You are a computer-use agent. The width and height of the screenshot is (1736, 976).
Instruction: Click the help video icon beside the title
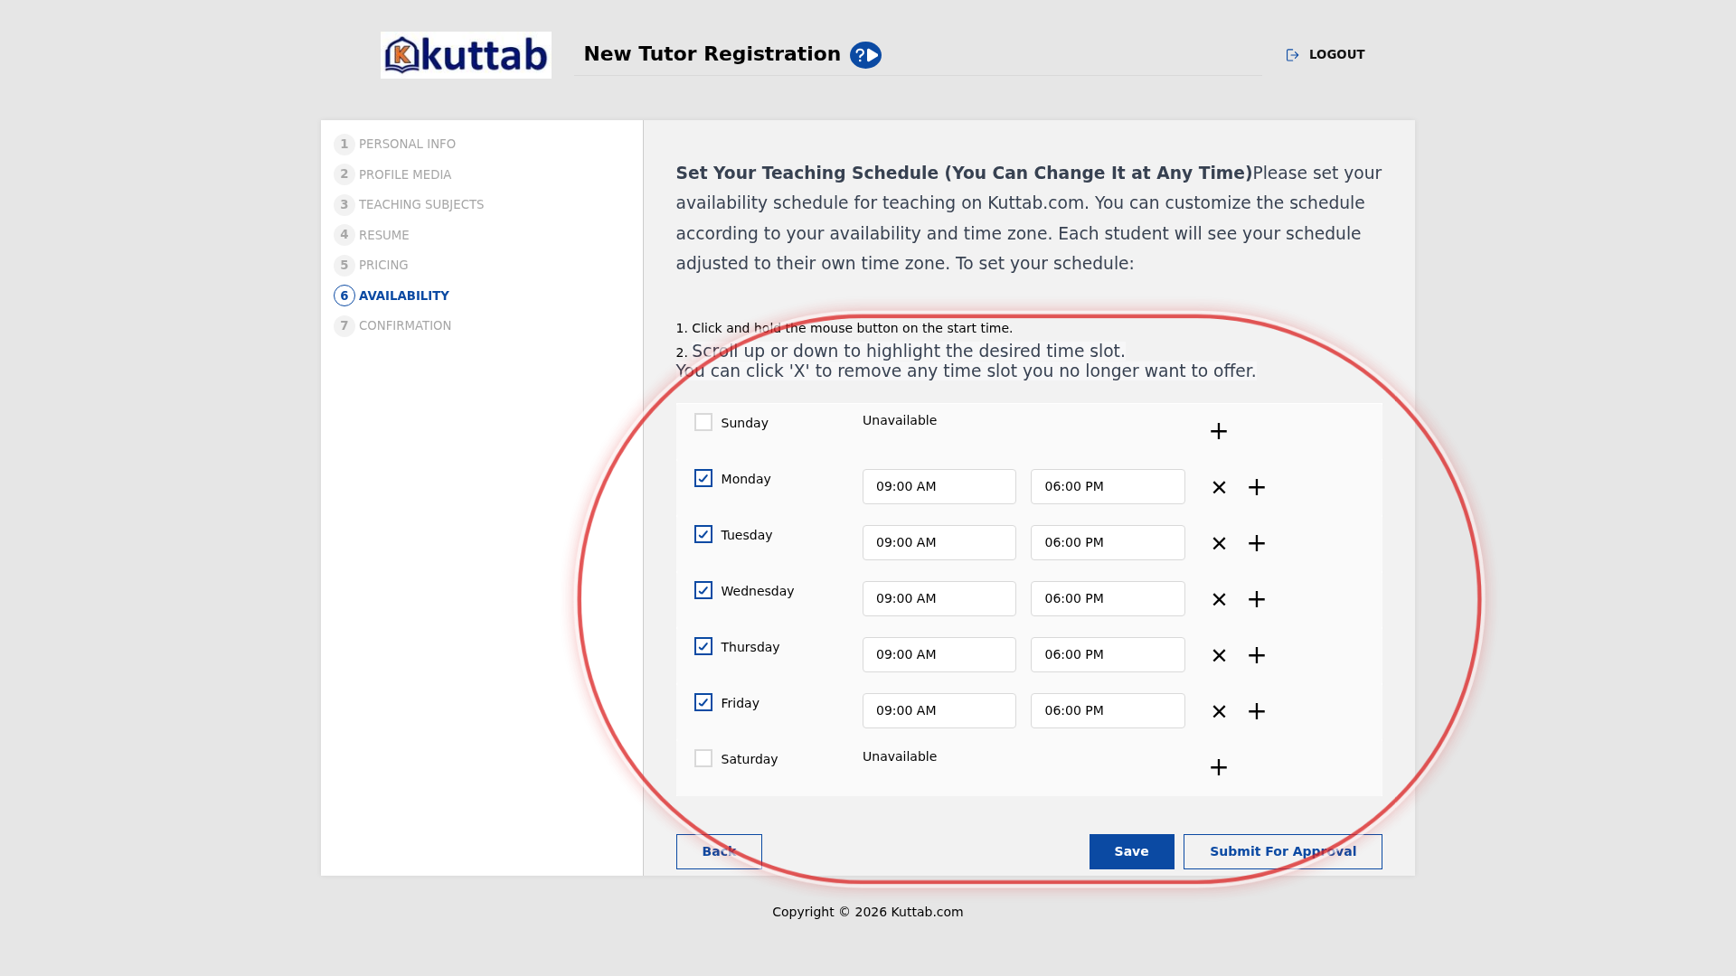pos(865,55)
